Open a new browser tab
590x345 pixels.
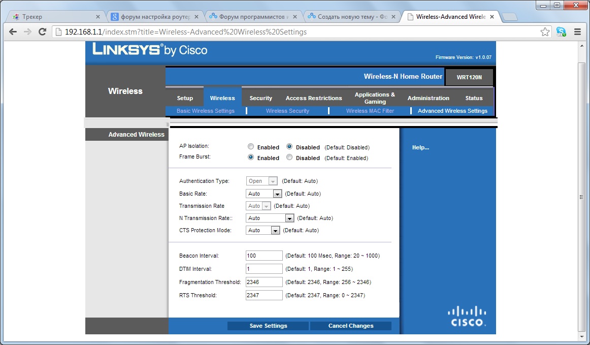tap(510, 17)
